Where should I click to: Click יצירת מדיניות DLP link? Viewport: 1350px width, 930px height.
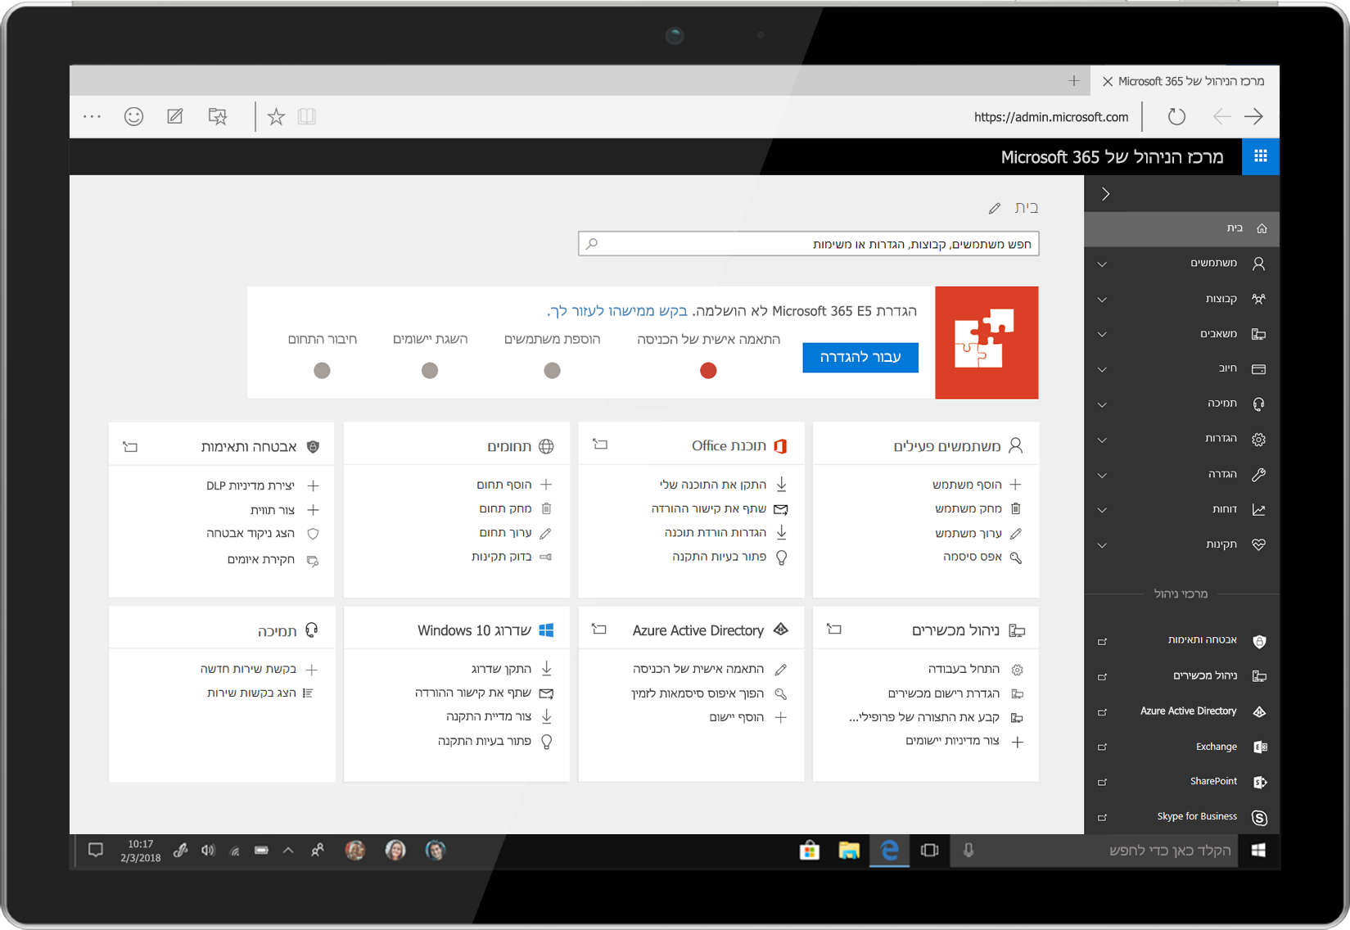[x=251, y=485]
